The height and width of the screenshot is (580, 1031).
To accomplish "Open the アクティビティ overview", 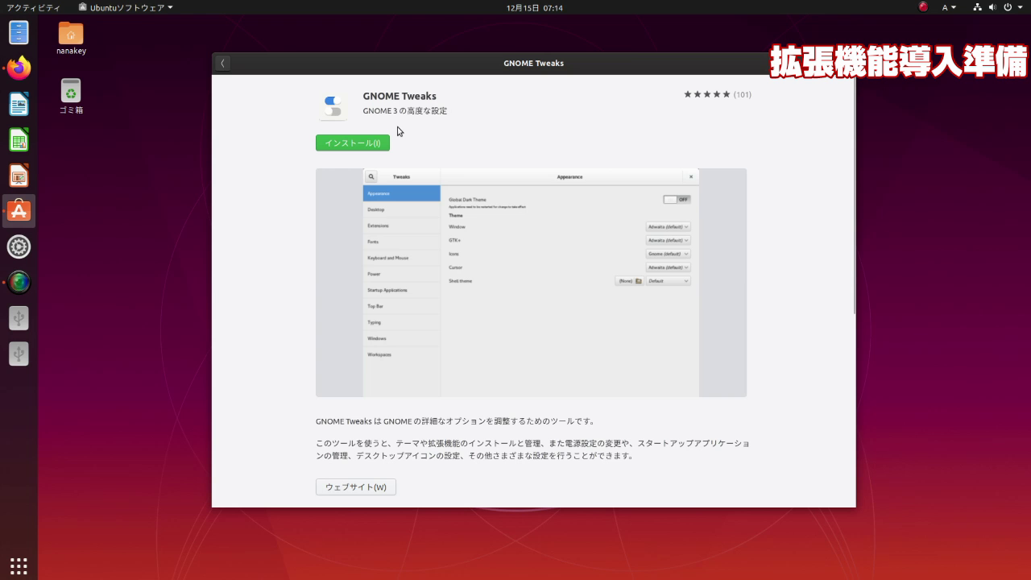I will coord(33,7).
